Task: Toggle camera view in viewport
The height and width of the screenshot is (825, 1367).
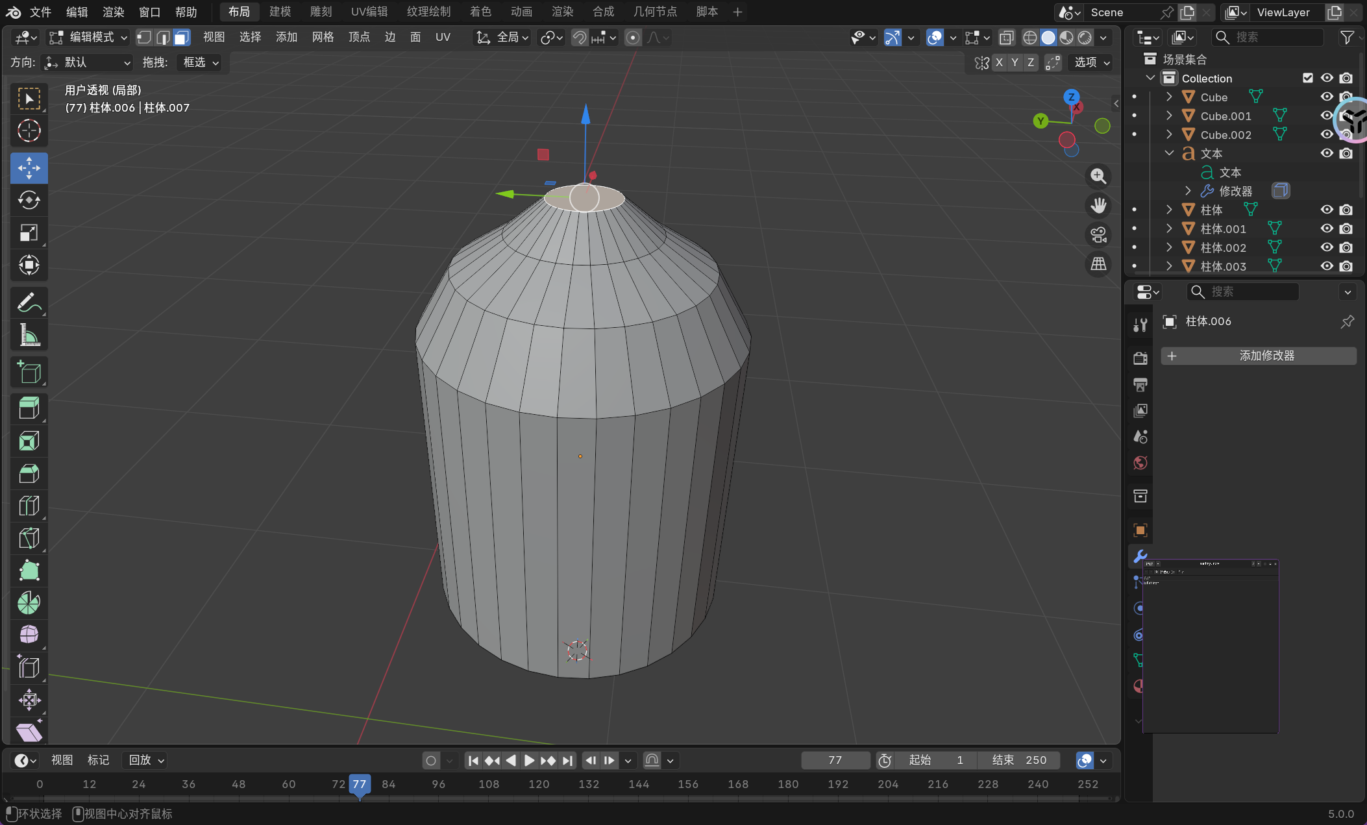Action: point(1098,235)
